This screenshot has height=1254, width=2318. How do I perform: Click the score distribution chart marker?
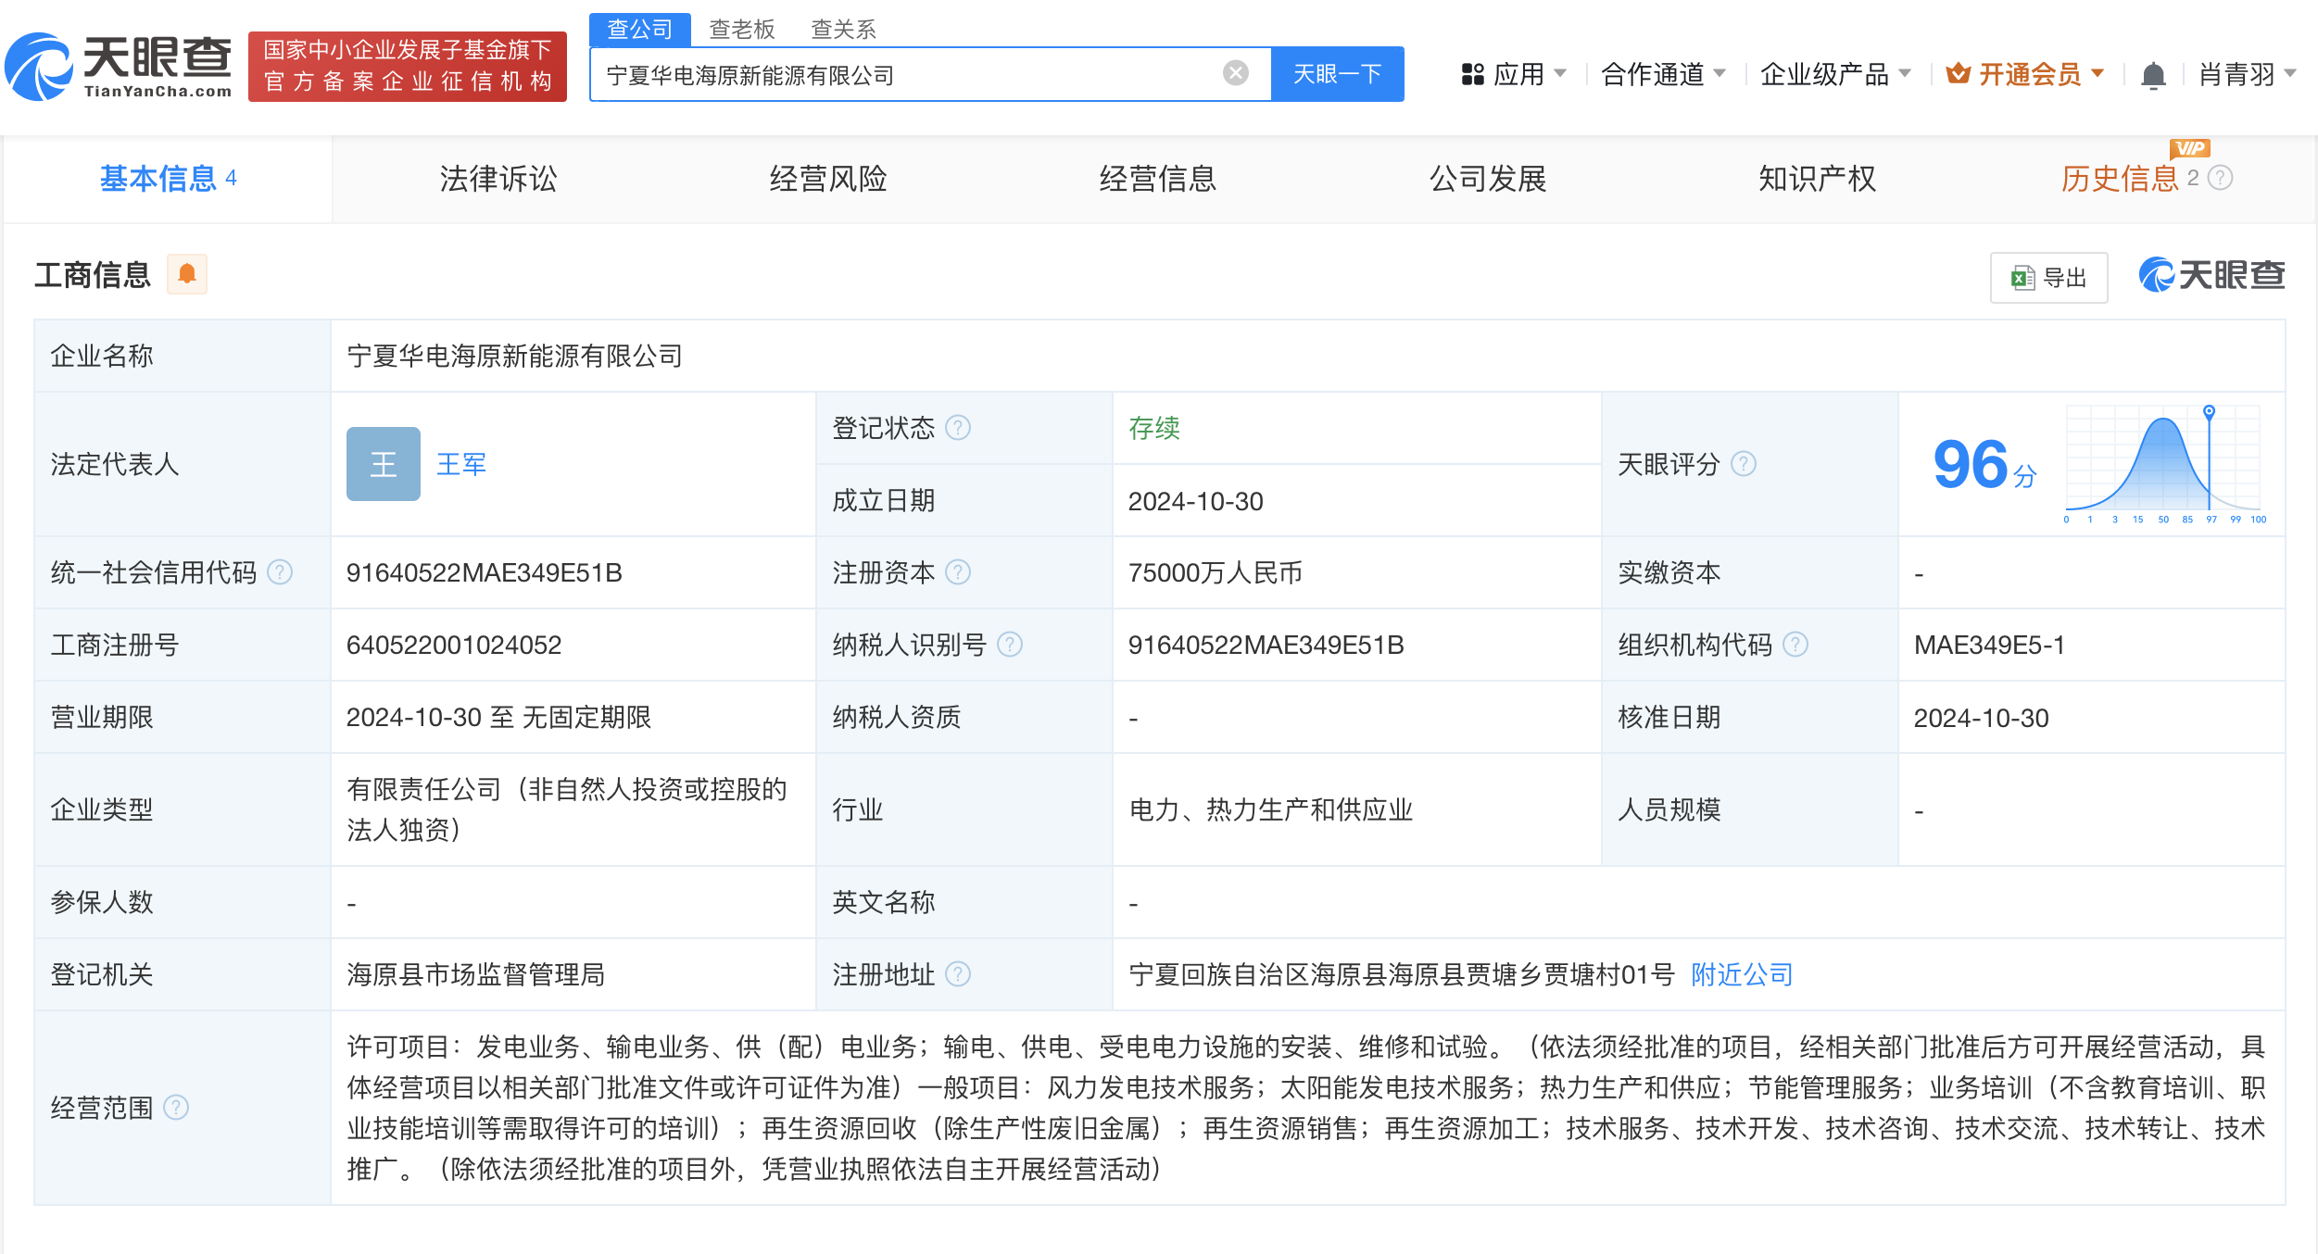pyautogui.click(x=2209, y=410)
